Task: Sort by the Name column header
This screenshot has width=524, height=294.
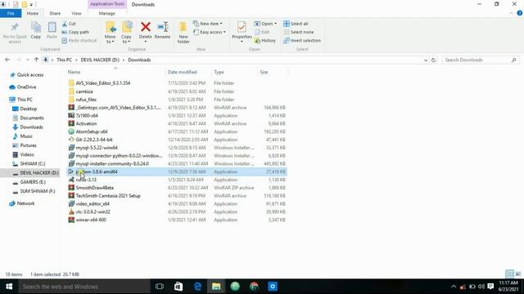Action: (74, 72)
